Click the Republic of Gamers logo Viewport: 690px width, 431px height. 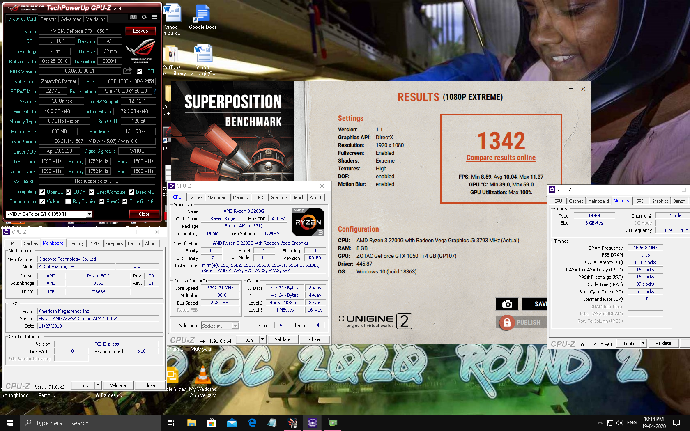coord(141,52)
